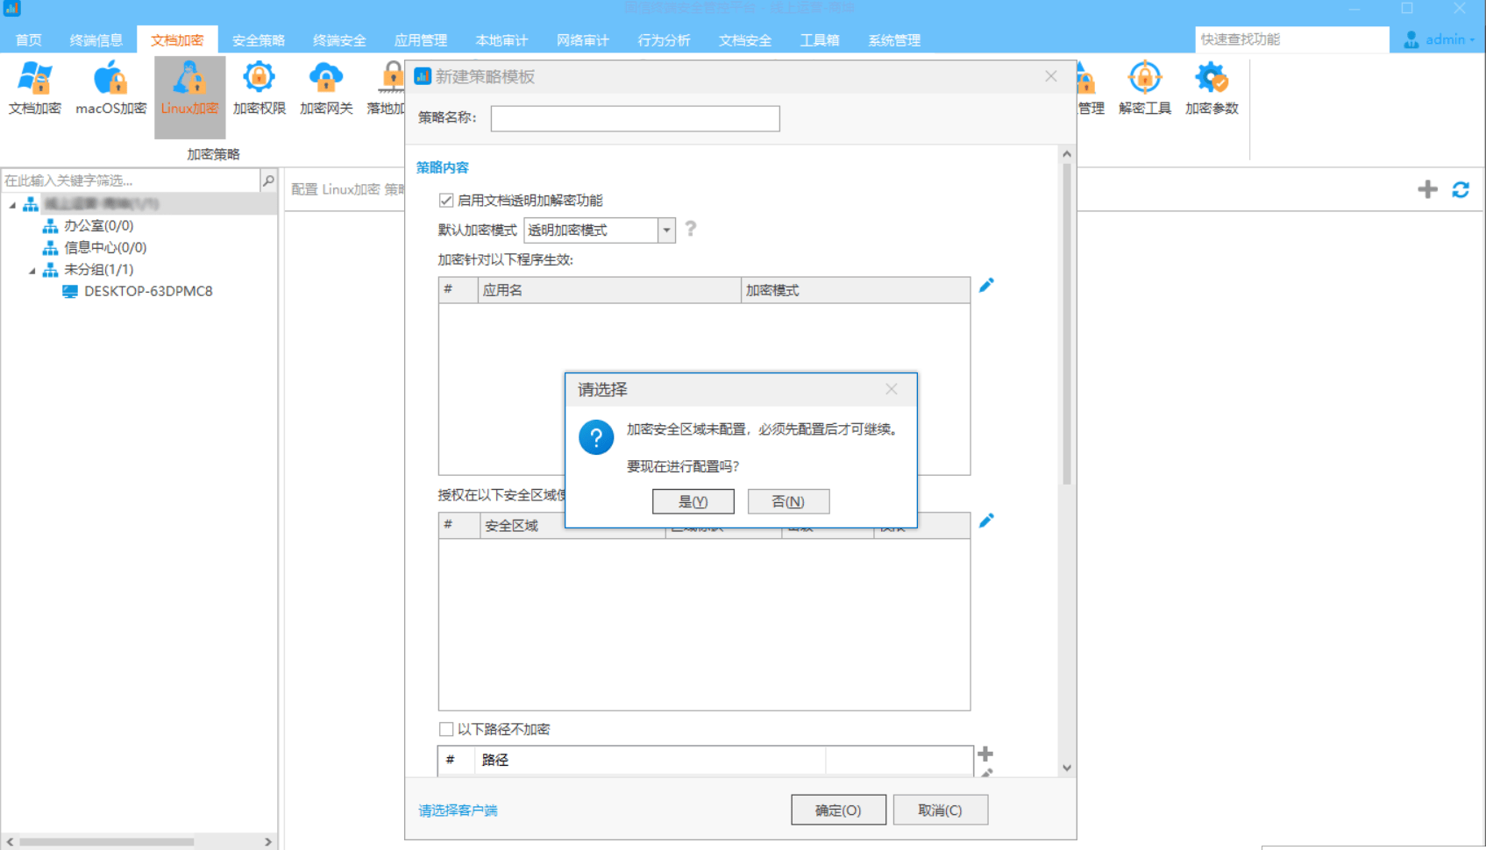Screen dimensions: 1486x850
Task: Switch to the 终端信息 tab
Action: (x=96, y=39)
